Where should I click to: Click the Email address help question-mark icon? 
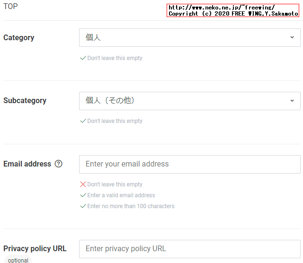coord(59,164)
